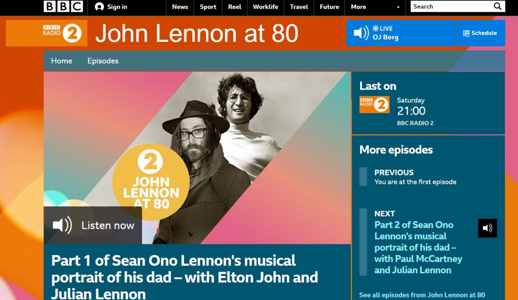This screenshot has height=300, width=518.
Task: Click the episode promo image thumbnail
Action: point(197,158)
